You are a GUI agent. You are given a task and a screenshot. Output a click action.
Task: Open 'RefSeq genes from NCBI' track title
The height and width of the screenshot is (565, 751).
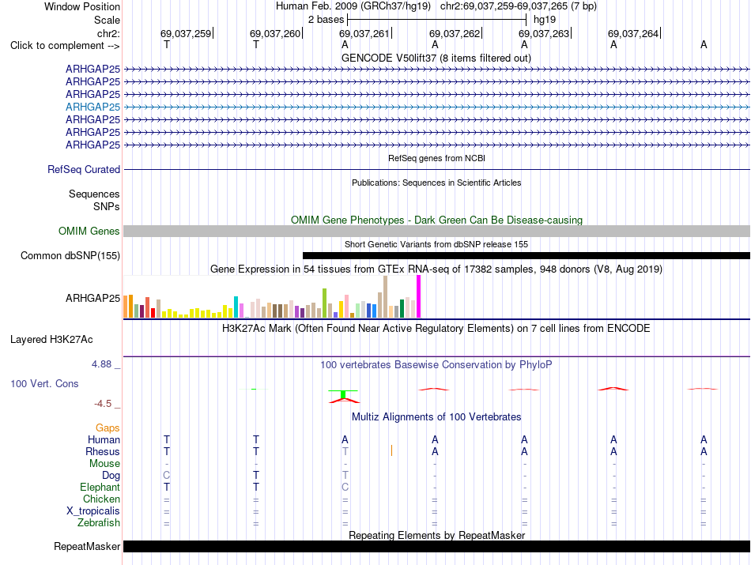[436, 158]
